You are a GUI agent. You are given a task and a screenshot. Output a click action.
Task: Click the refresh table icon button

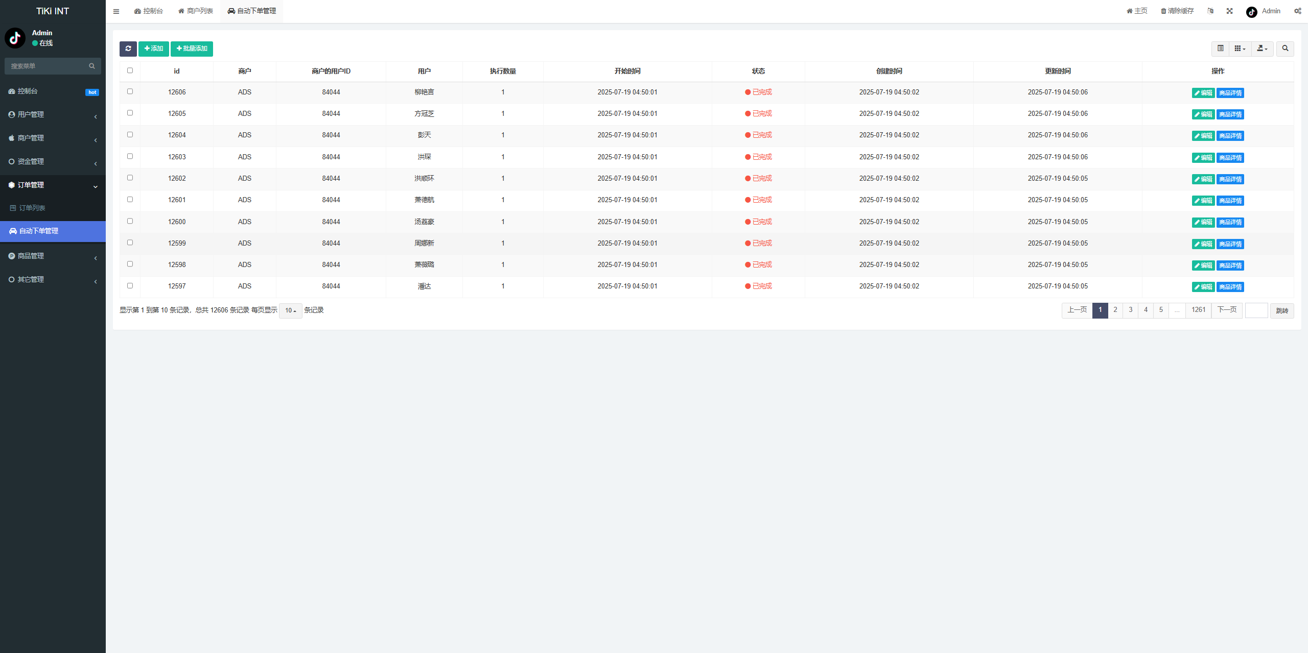tap(128, 49)
